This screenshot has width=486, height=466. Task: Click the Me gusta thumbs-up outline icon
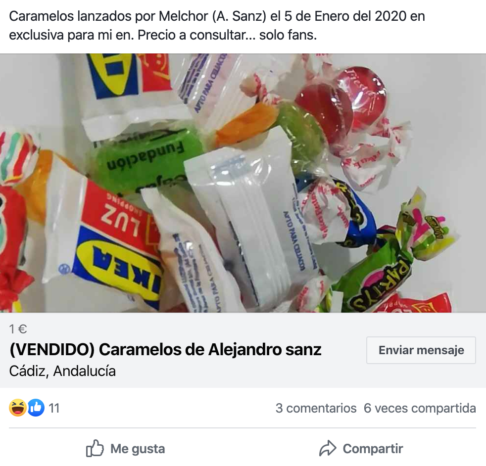[95, 448]
